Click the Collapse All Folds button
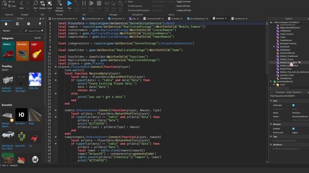309x173 pixels. (x=183, y=11)
